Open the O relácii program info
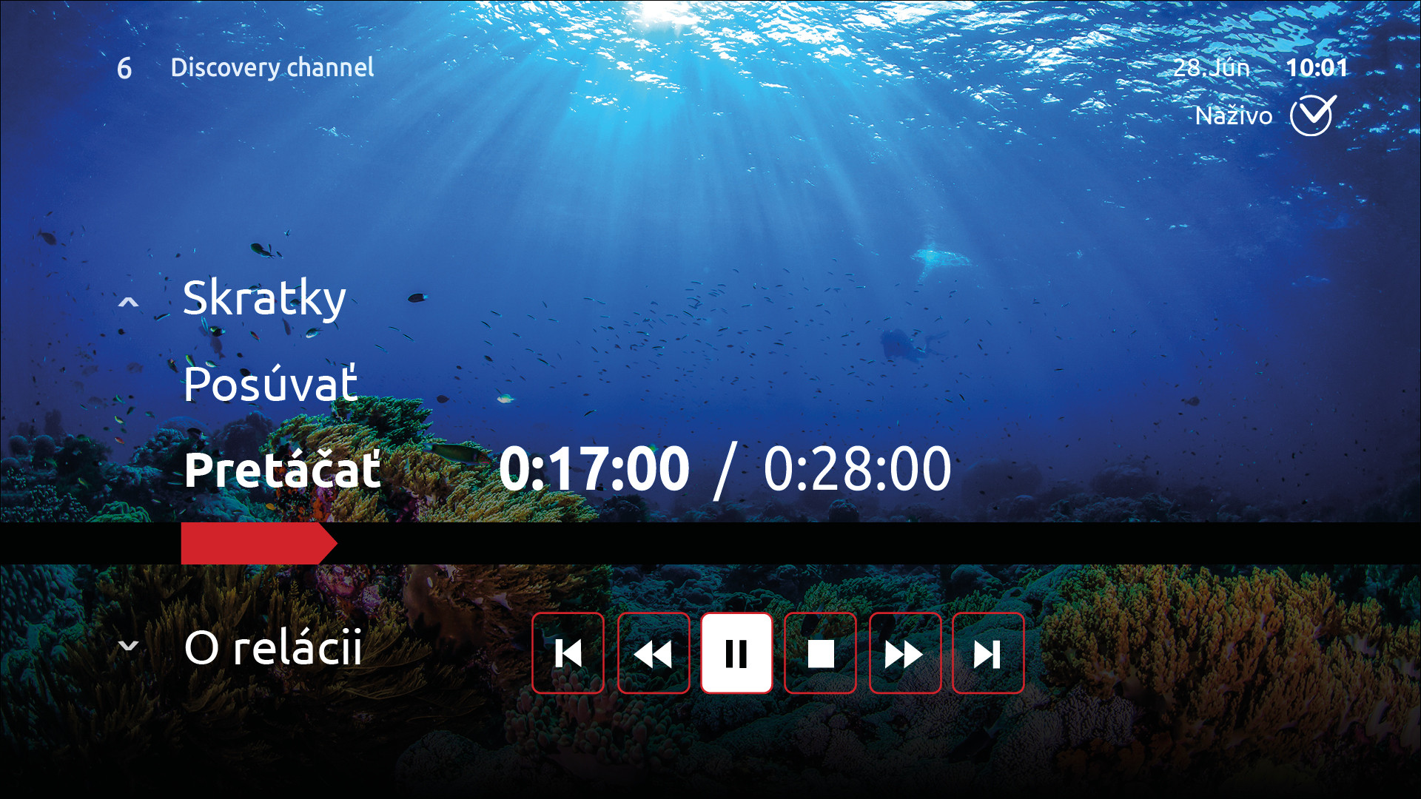 [273, 647]
